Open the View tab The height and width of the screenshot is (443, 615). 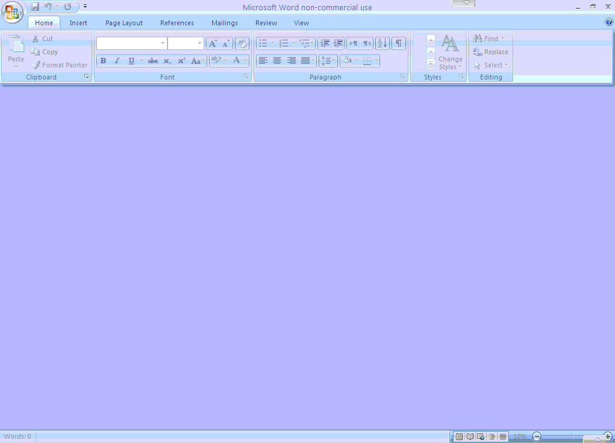(x=301, y=23)
